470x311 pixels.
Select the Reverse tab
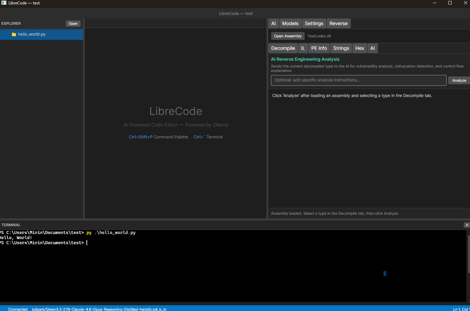tap(338, 23)
